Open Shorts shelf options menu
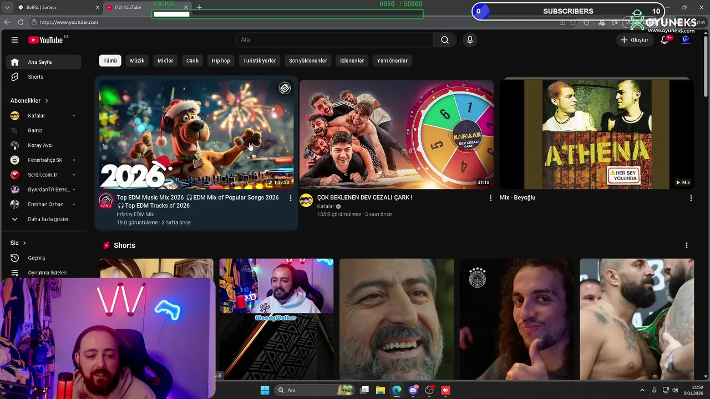 pyautogui.click(x=686, y=245)
